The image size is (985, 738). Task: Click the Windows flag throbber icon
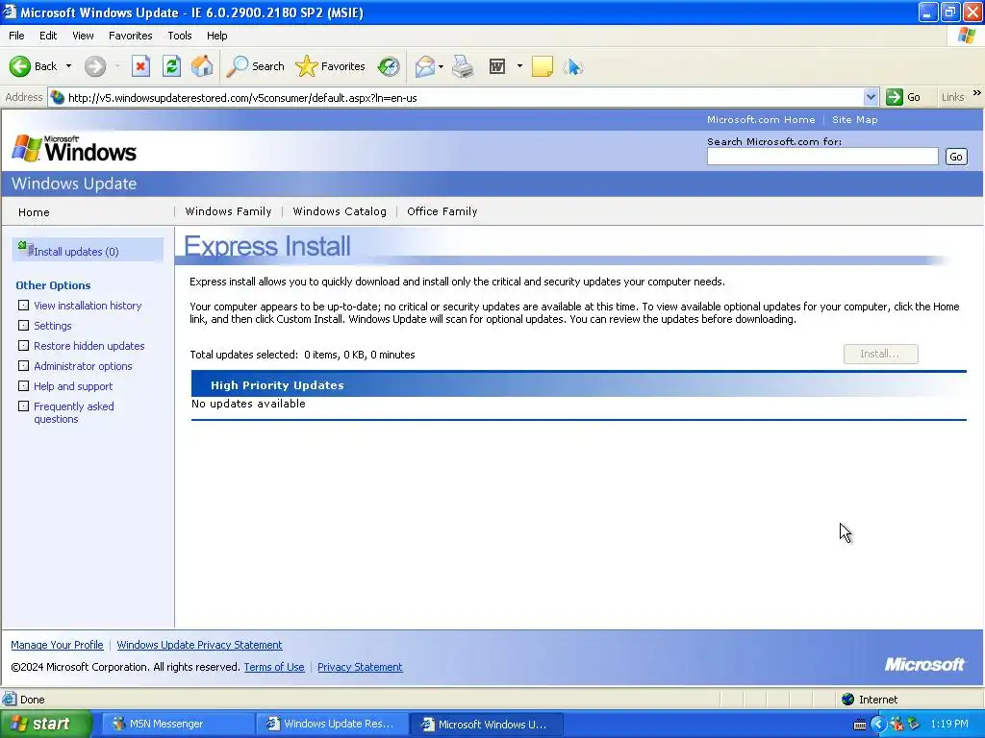tap(967, 36)
